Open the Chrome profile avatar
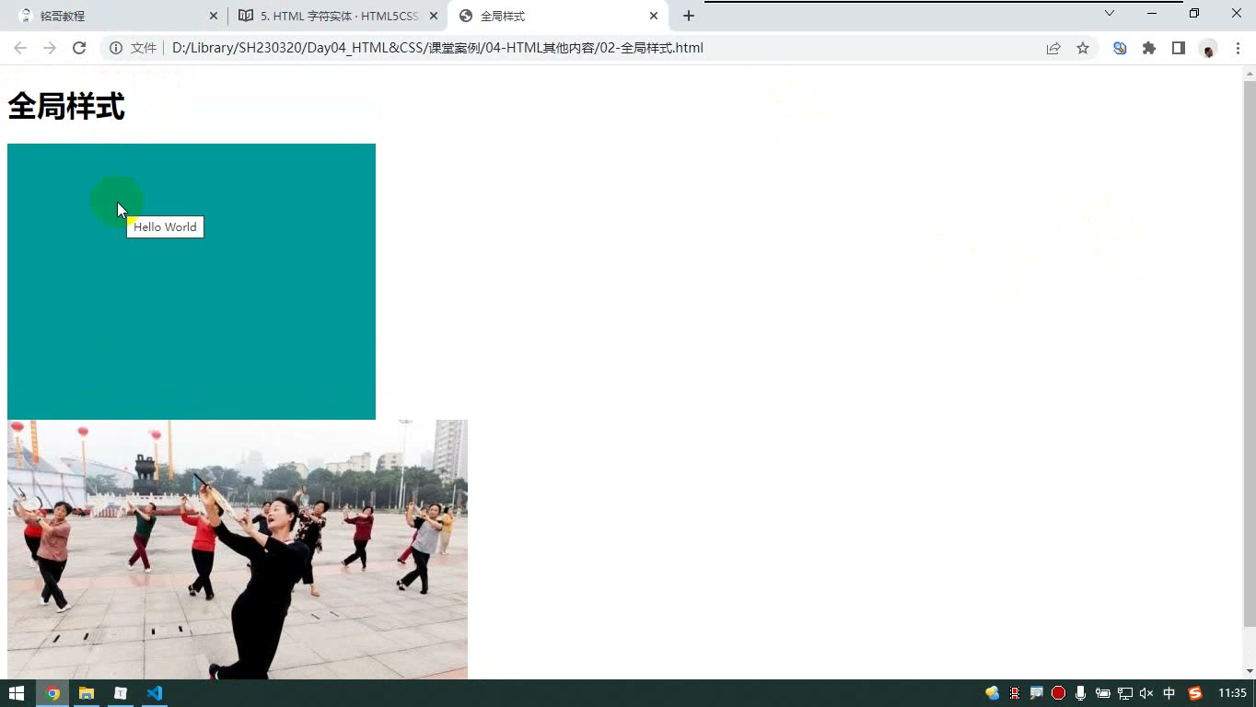1256x707 pixels. [x=1208, y=49]
